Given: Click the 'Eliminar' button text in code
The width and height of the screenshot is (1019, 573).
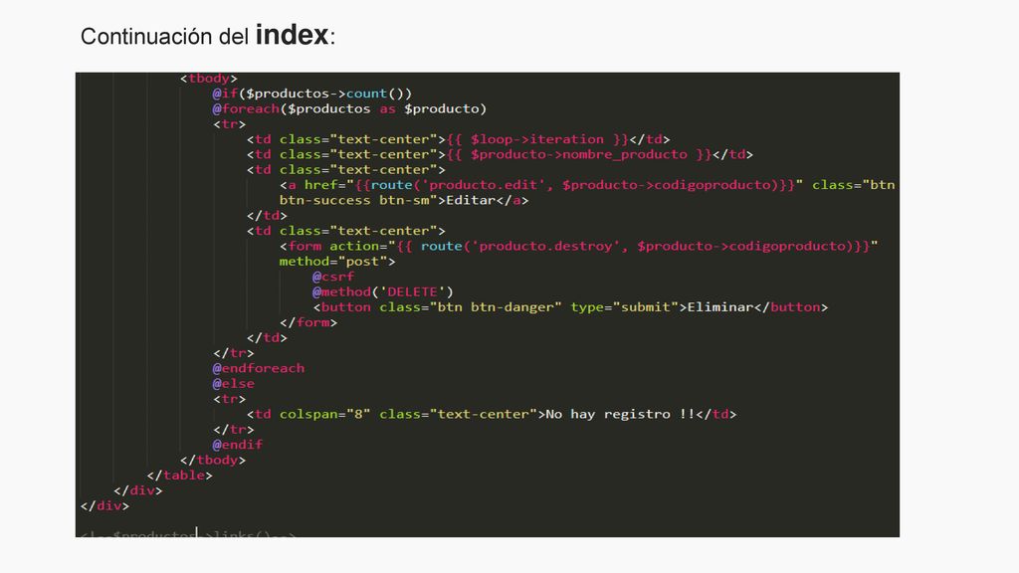Looking at the screenshot, I should click(x=720, y=307).
